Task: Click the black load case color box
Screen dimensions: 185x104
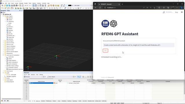Action: pyautogui.click(x=70, y=5)
